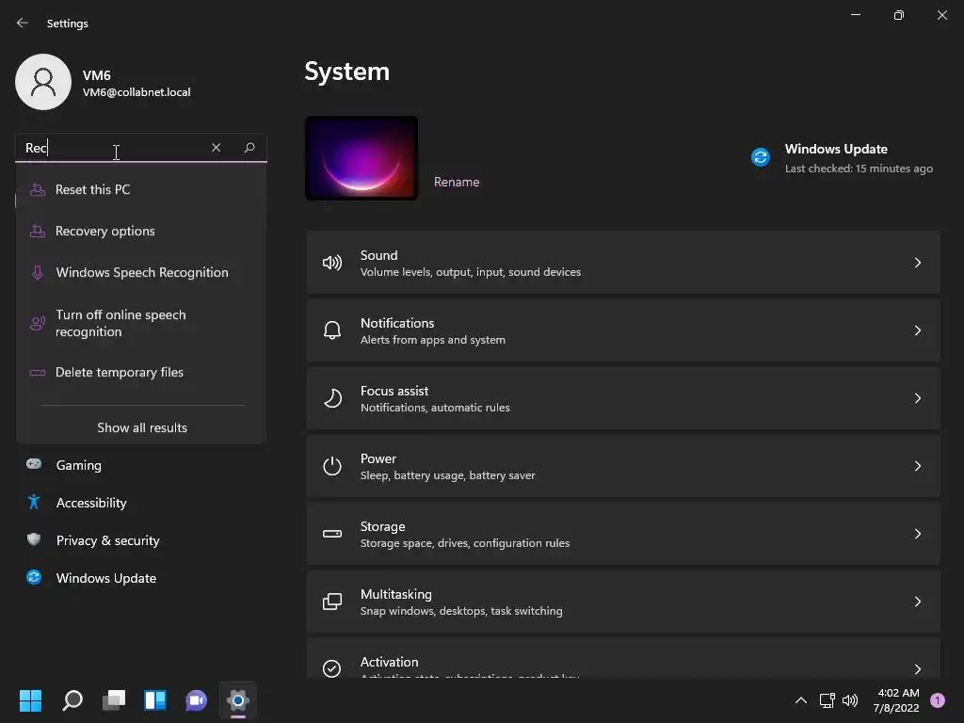Clear the search box with the X icon
Image resolution: width=964 pixels, height=723 pixels.
(216, 148)
